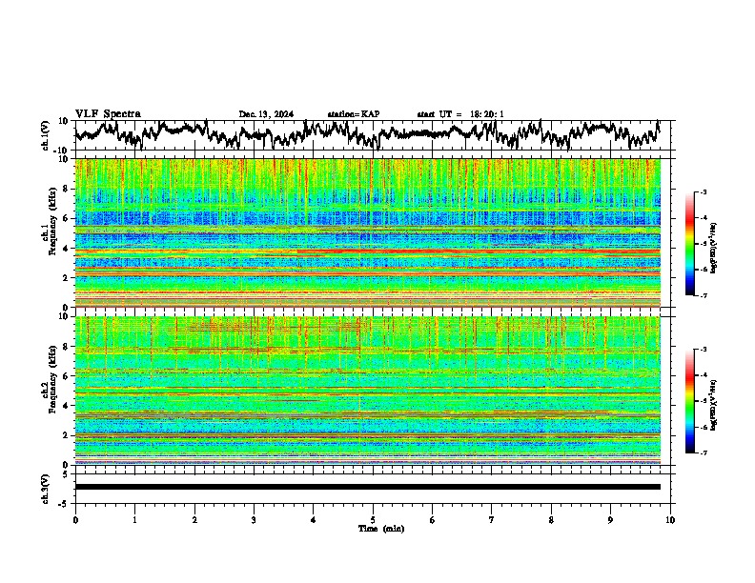The image size is (755, 583).
Task: Click the black ch.3 voltage bar
Action: (x=368, y=487)
